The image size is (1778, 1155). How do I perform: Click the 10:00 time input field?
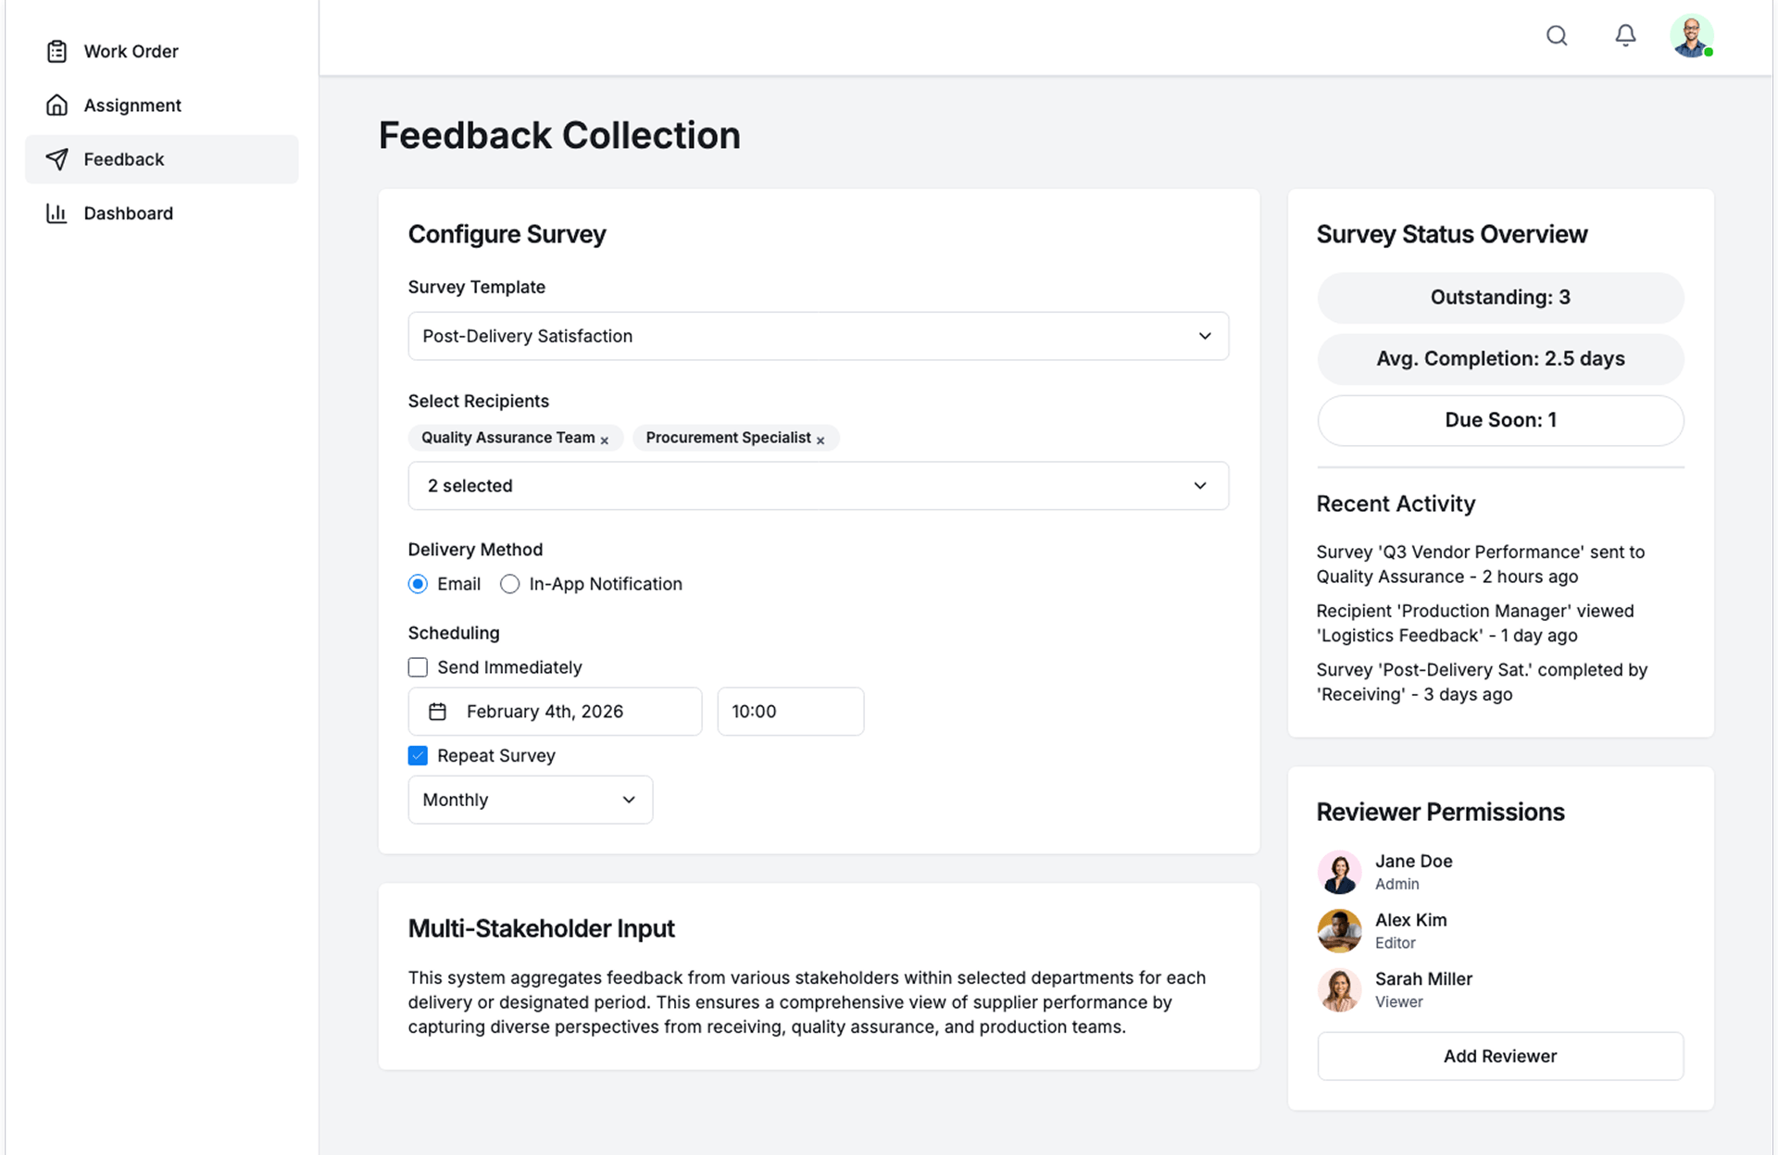(790, 712)
